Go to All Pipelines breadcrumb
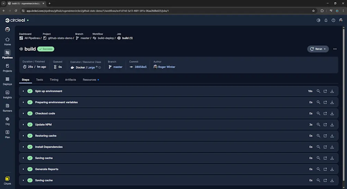This screenshot has width=347, height=189. 30,38
